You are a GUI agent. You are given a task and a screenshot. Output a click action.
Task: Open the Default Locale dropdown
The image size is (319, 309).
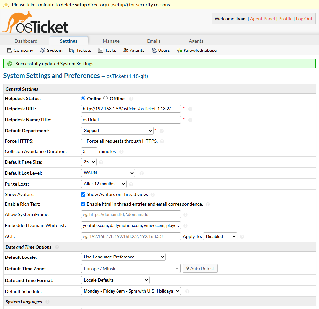click(x=123, y=257)
